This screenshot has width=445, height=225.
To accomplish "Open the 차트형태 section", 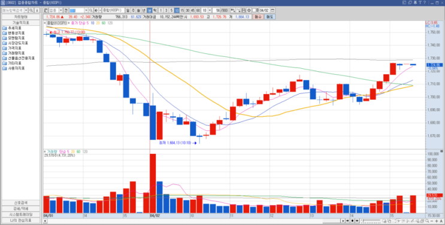I will pyautogui.click(x=21, y=17).
